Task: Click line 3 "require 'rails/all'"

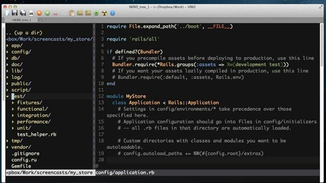Action: tap(133, 39)
